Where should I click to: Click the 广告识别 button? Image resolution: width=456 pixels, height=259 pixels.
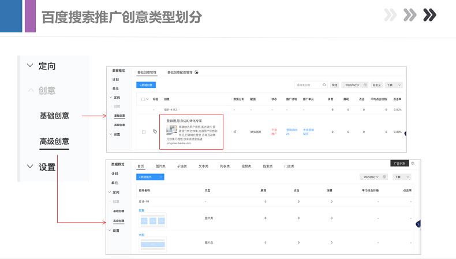(399, 164)
